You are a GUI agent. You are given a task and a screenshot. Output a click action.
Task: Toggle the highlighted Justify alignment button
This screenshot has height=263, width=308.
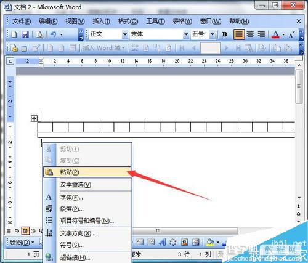click(x=239, y=34)
